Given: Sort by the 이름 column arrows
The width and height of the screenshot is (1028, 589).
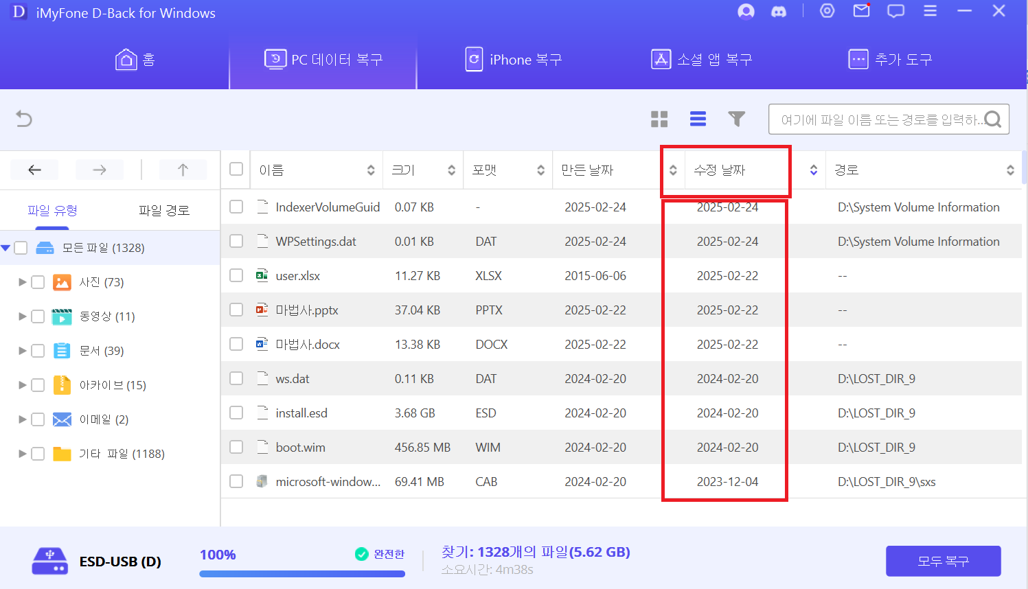Looking at the screenshot, I should [x=371, y=170].
